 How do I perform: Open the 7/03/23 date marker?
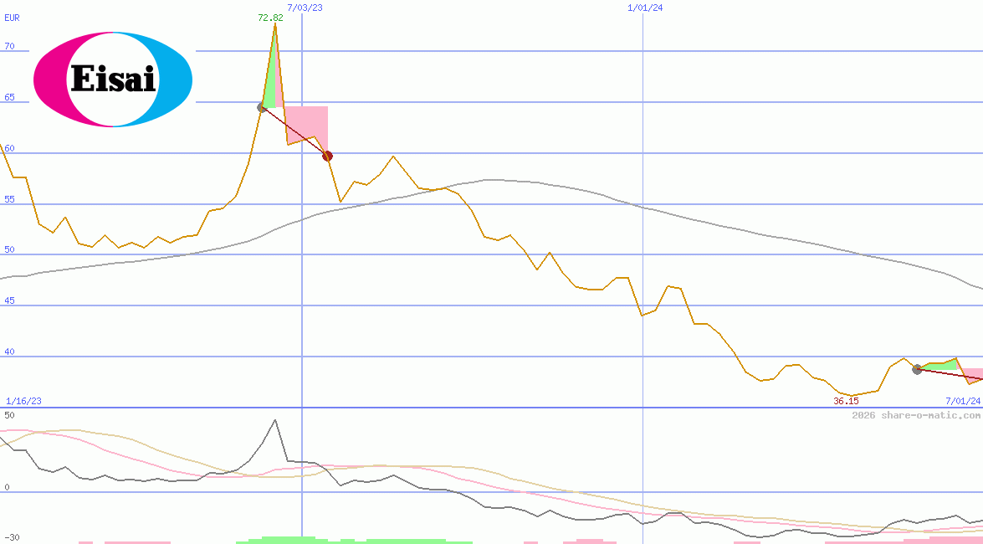303,8
